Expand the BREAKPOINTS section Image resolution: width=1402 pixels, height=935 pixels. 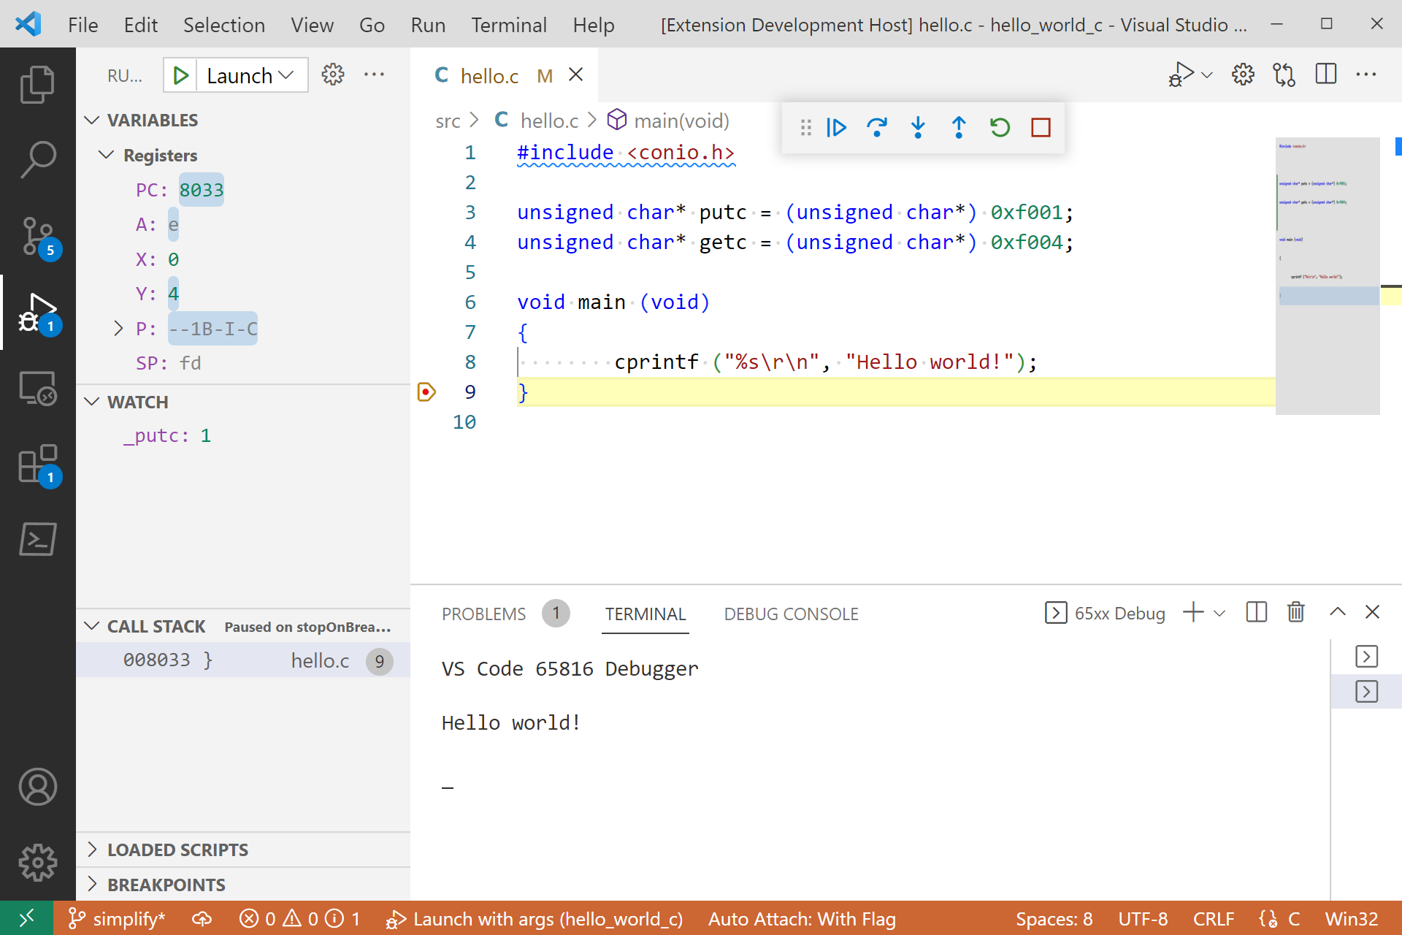(166, 885)
